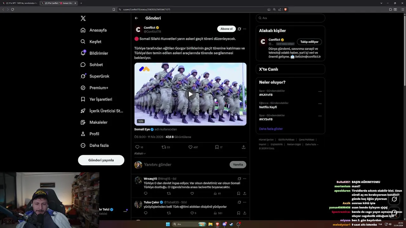Bookmark the page from the address bar
The height and width of the screenshot is (228, 406).
(114, 9)
